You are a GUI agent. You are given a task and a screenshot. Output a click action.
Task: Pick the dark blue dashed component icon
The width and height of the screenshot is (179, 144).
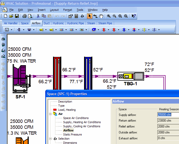(154, 30)
